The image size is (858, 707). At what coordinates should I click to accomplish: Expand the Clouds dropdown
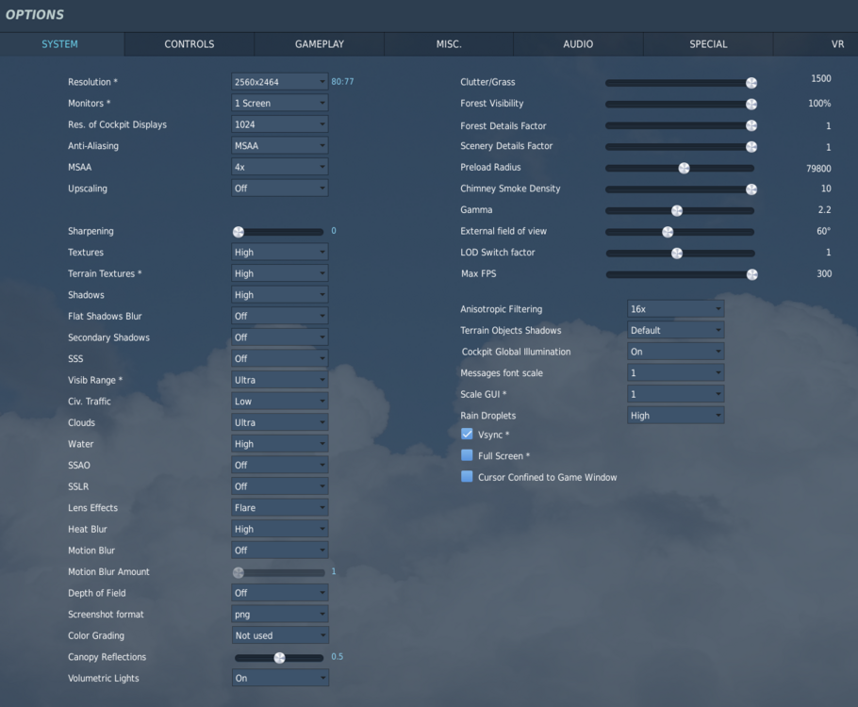coord(280,422)
